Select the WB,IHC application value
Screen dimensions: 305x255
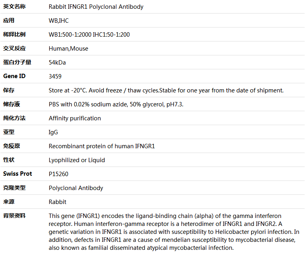coord(59,21)
